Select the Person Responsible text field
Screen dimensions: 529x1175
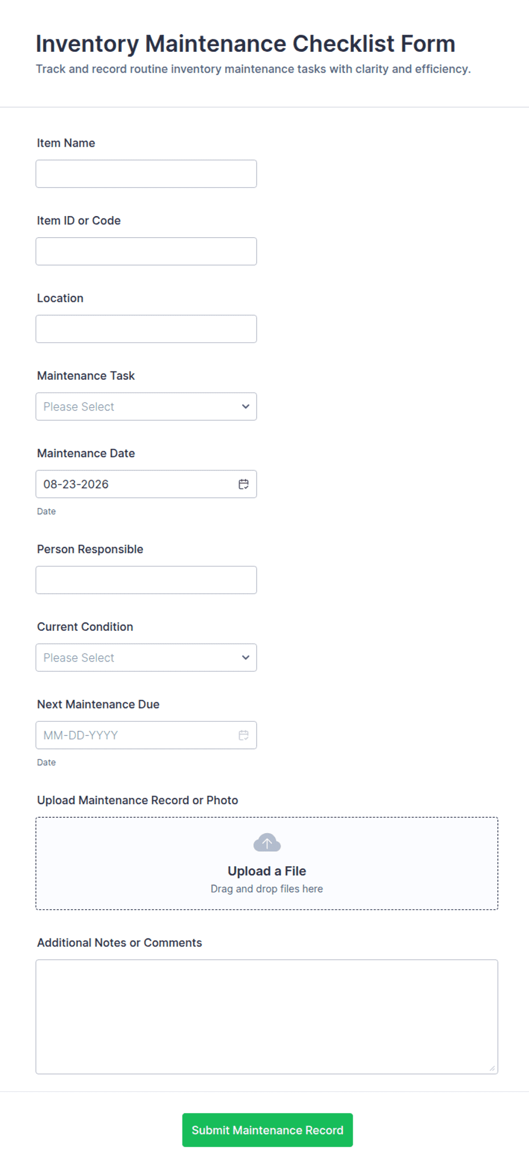tap(146, 580)
